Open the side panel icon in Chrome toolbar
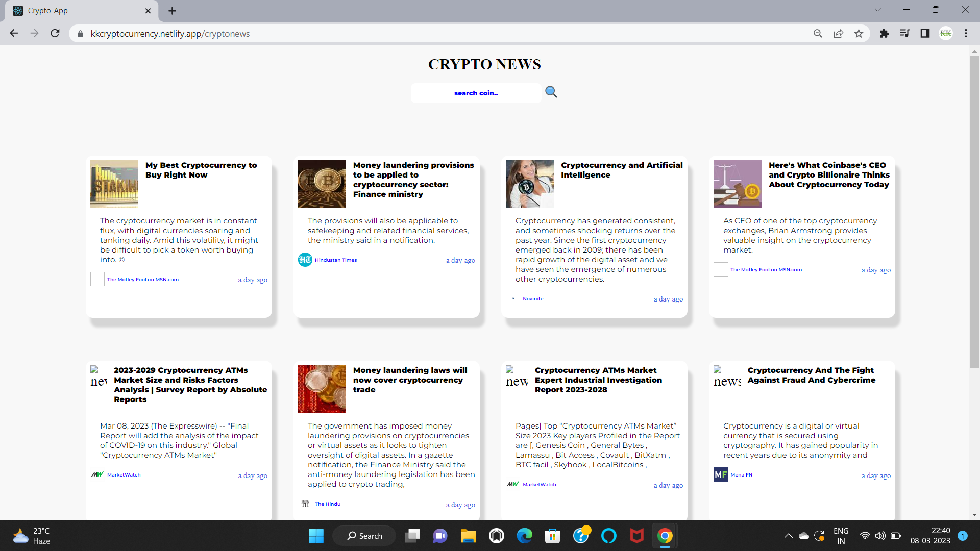Image resolution: width=980 pixels, height=551 pixels. (x=925, y=33)
